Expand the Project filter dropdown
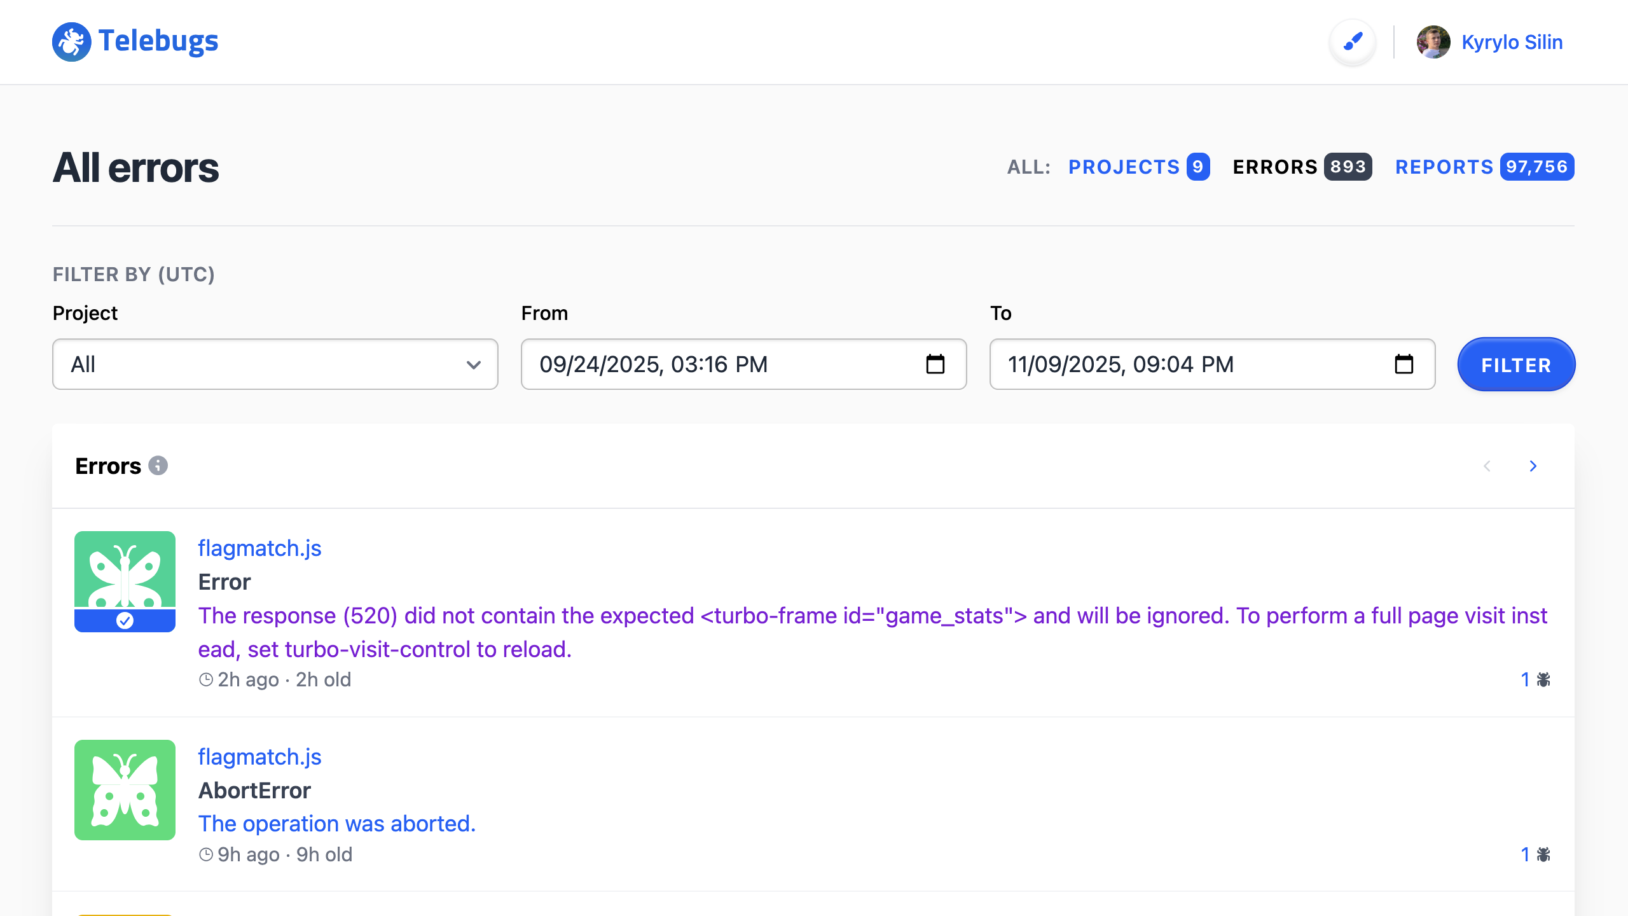This screenshot has height=916, width=1628. point(275,364)
